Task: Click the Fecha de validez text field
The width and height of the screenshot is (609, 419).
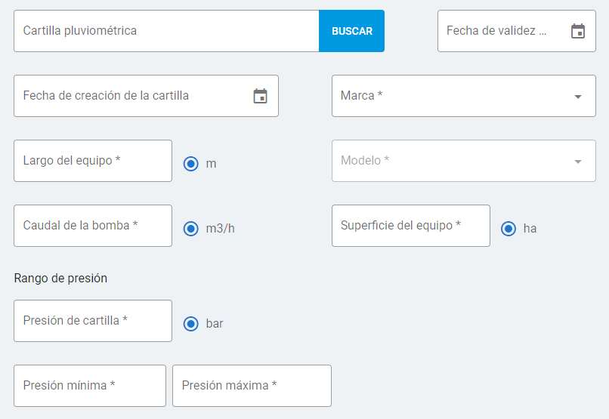Action: [499, 31]
